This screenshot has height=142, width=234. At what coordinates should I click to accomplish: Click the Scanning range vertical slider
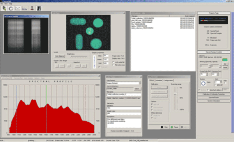click(175, 98)
